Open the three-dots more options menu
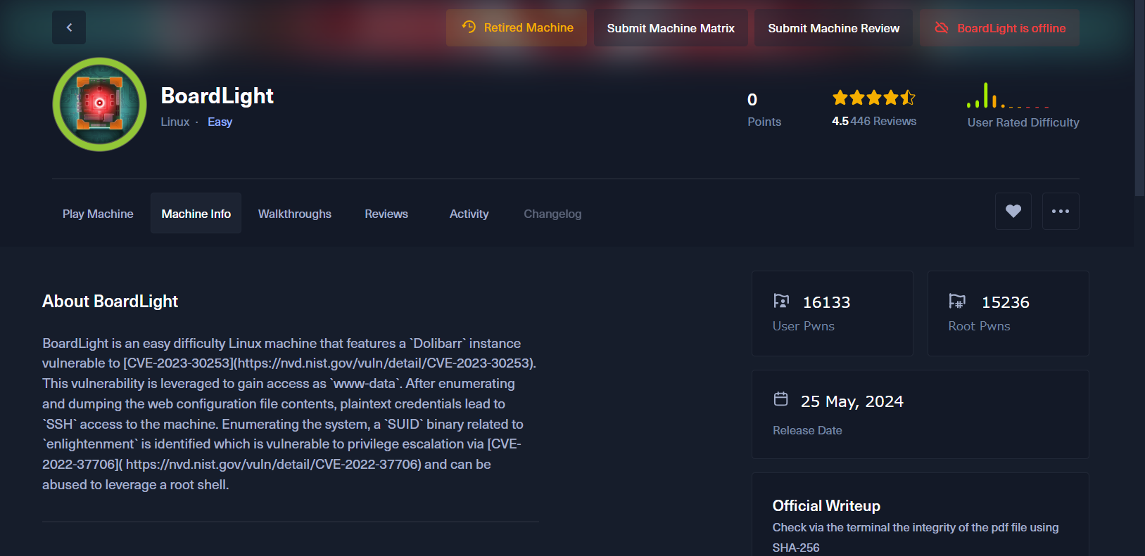The width and height of the screenshot is (1145, 556). [x=1061, y=211]
